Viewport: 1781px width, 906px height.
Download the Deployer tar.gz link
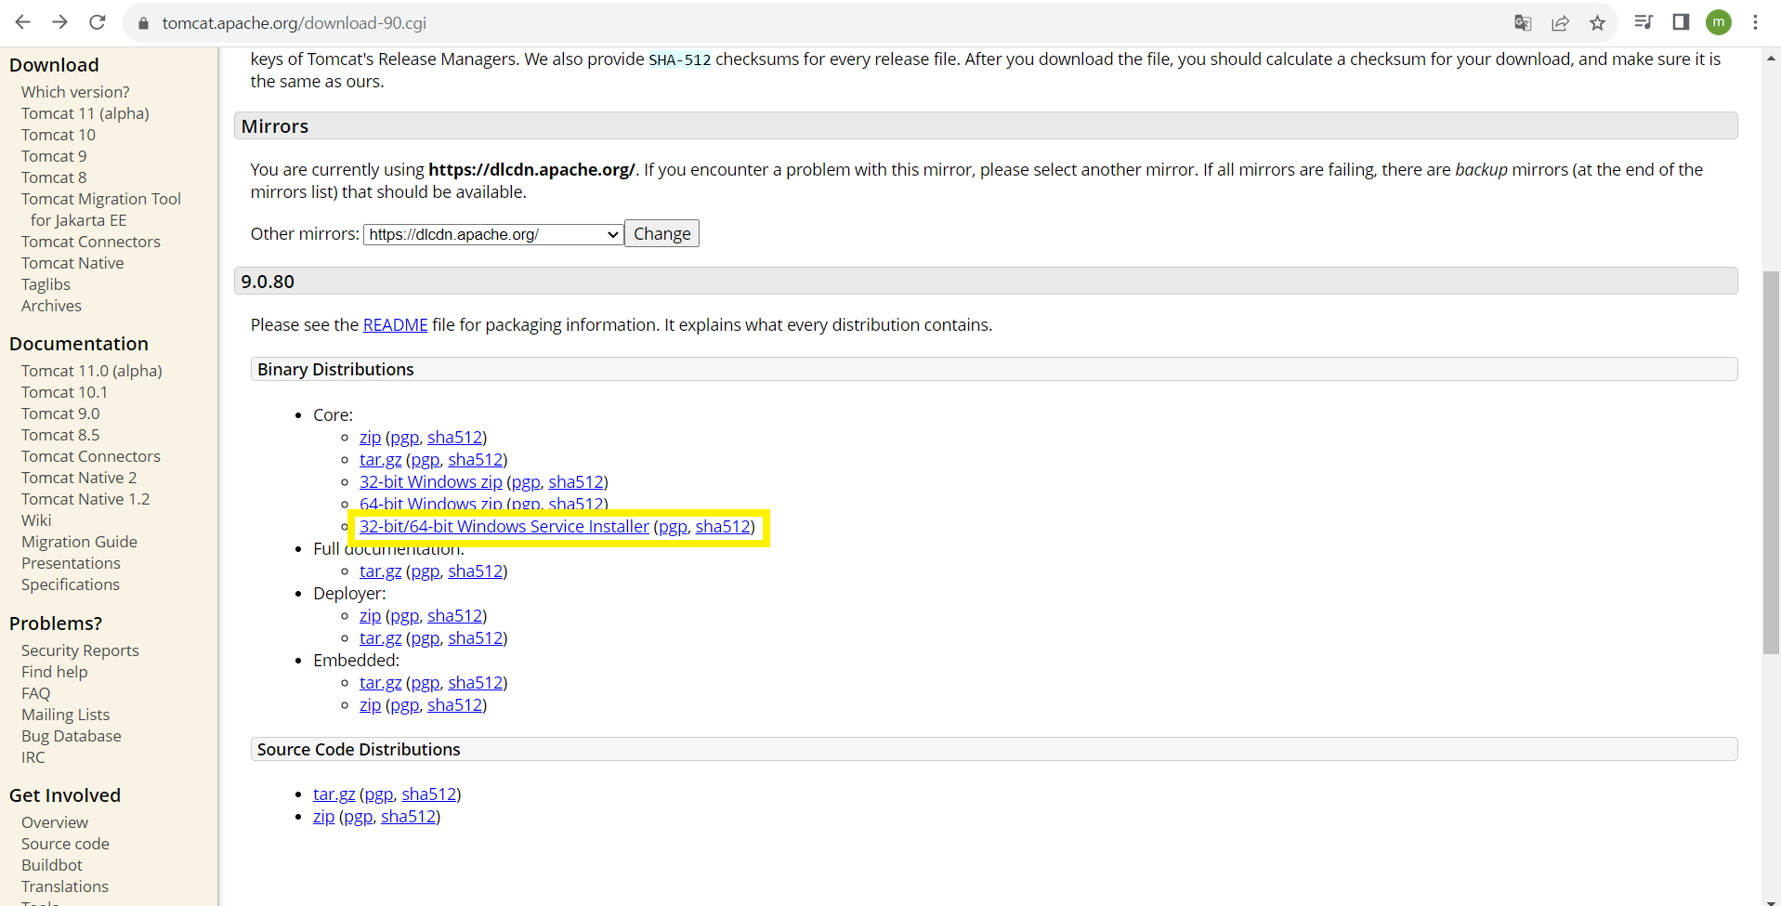(x=381, y=638)
